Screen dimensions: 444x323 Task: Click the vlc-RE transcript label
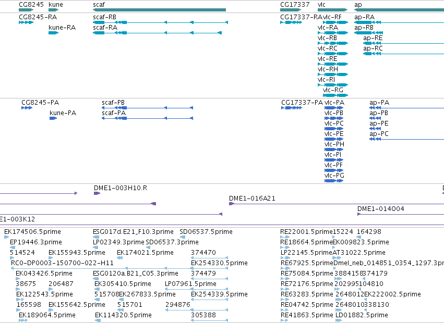click(x=328, y=59)
